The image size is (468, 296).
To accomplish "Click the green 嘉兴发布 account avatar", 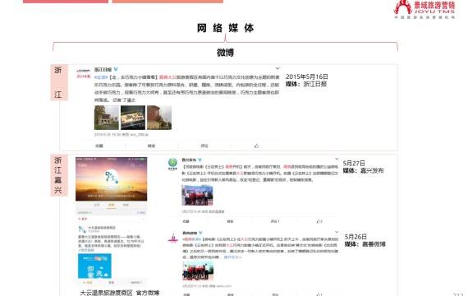I will (172, 164).
